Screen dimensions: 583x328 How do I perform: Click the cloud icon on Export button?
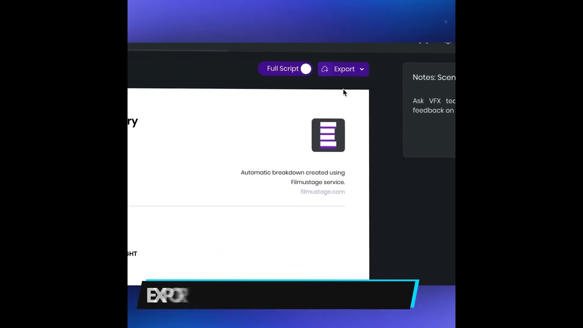click(325, 69)
